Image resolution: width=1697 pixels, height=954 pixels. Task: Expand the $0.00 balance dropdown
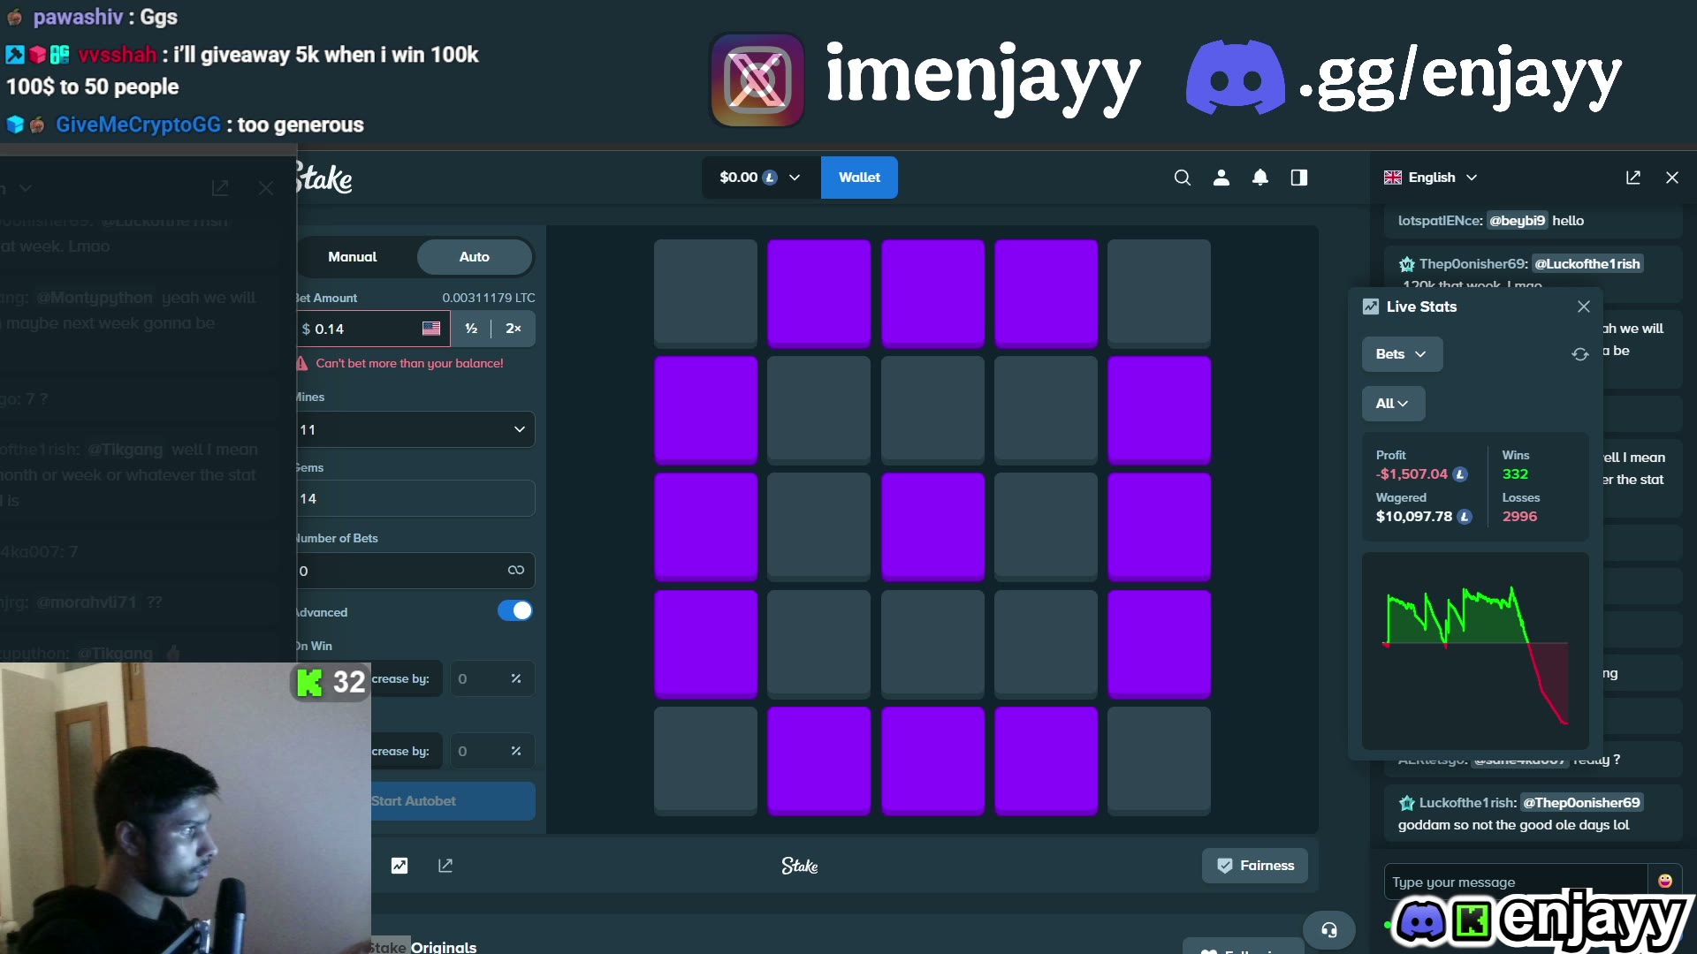(x=761, y=178)
